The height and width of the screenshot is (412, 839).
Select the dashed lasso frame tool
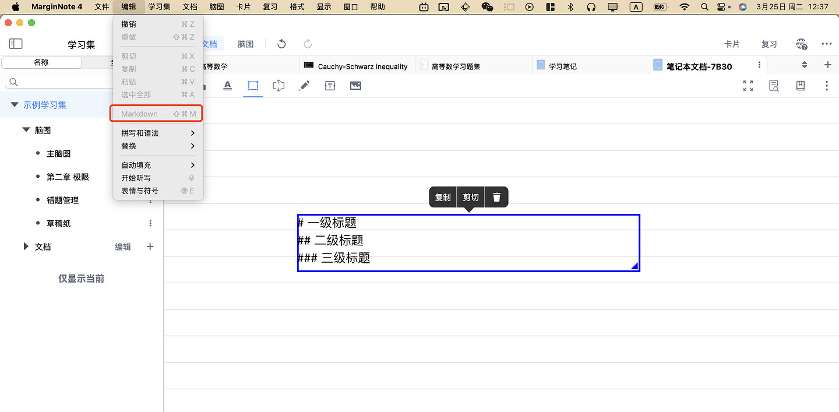pyautogui.click(x=279, y=86)
